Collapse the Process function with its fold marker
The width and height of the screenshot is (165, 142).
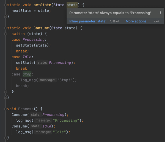click(5, 109)
